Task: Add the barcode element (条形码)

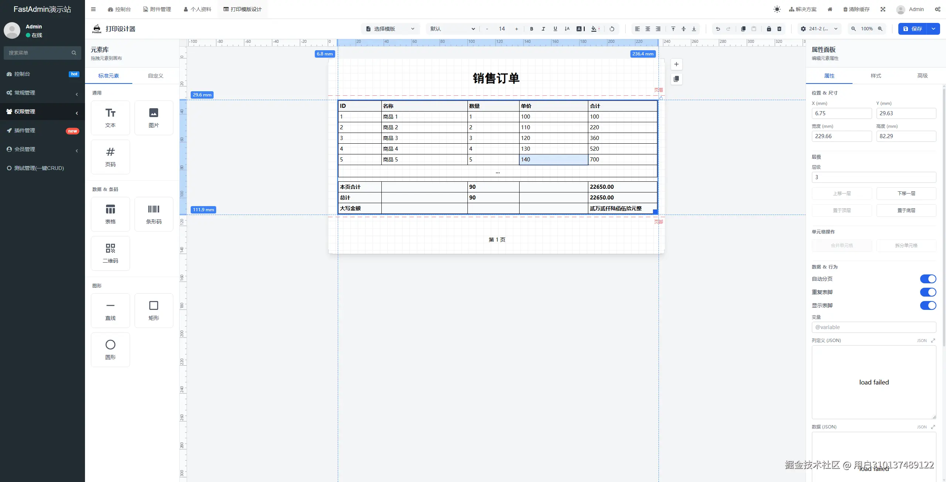Action: point(154,214)
